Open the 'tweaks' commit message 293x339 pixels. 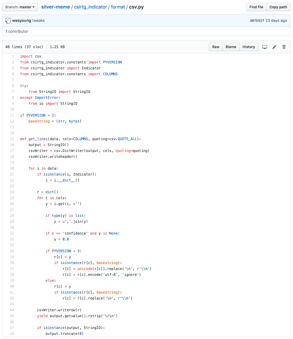pyautogui.click(x=38, y=21)
